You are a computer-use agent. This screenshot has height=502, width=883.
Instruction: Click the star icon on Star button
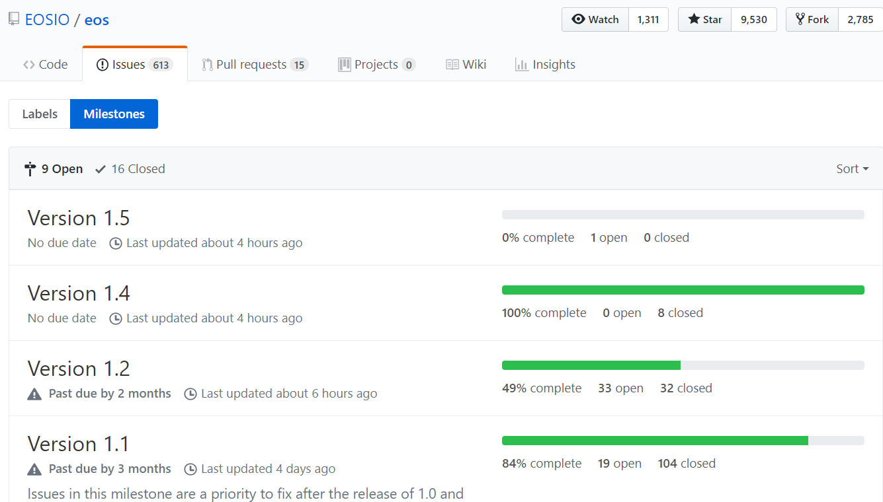694,19
